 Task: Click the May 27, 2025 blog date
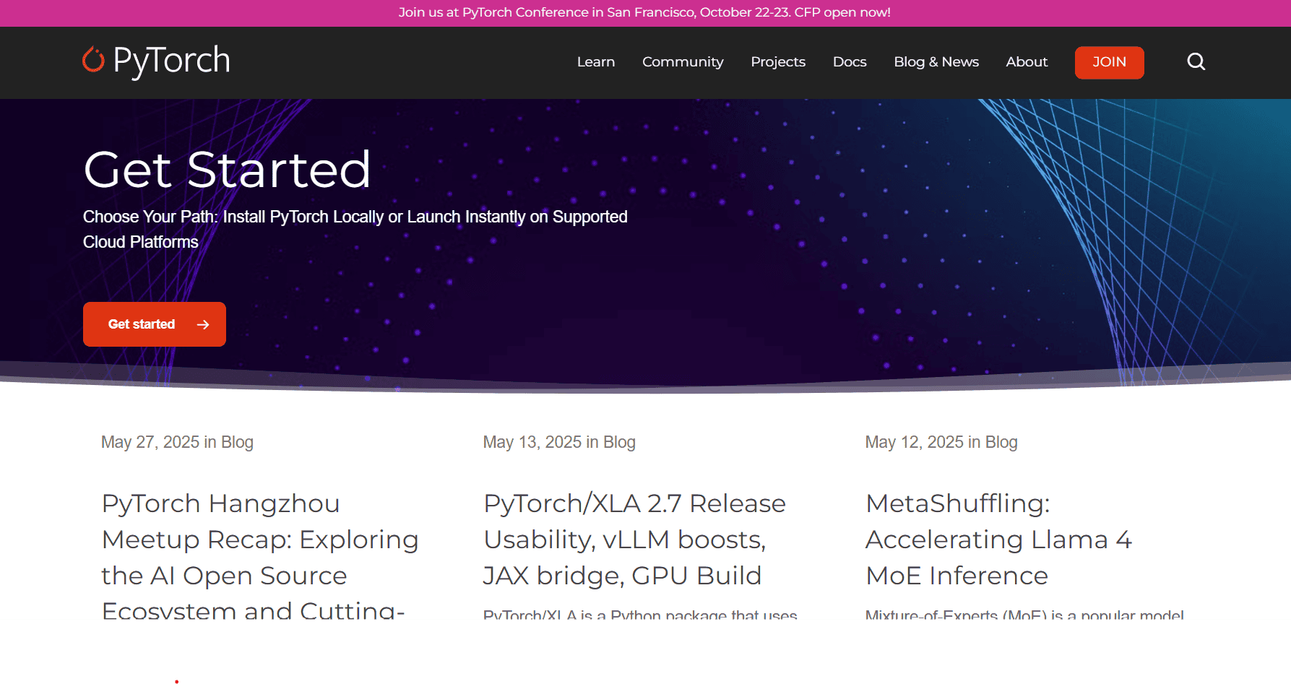150,441
